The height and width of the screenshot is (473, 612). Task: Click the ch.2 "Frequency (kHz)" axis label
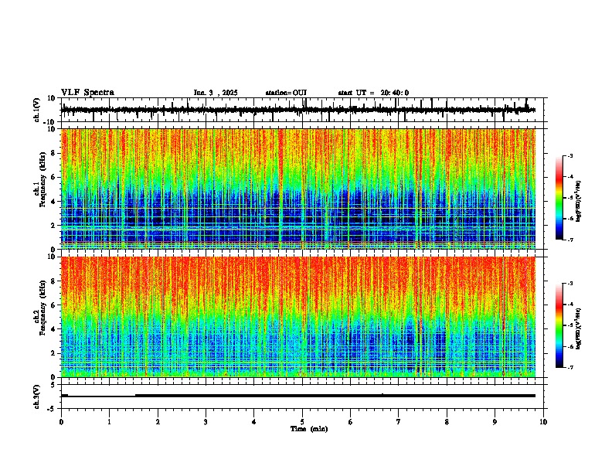point(42,308)
